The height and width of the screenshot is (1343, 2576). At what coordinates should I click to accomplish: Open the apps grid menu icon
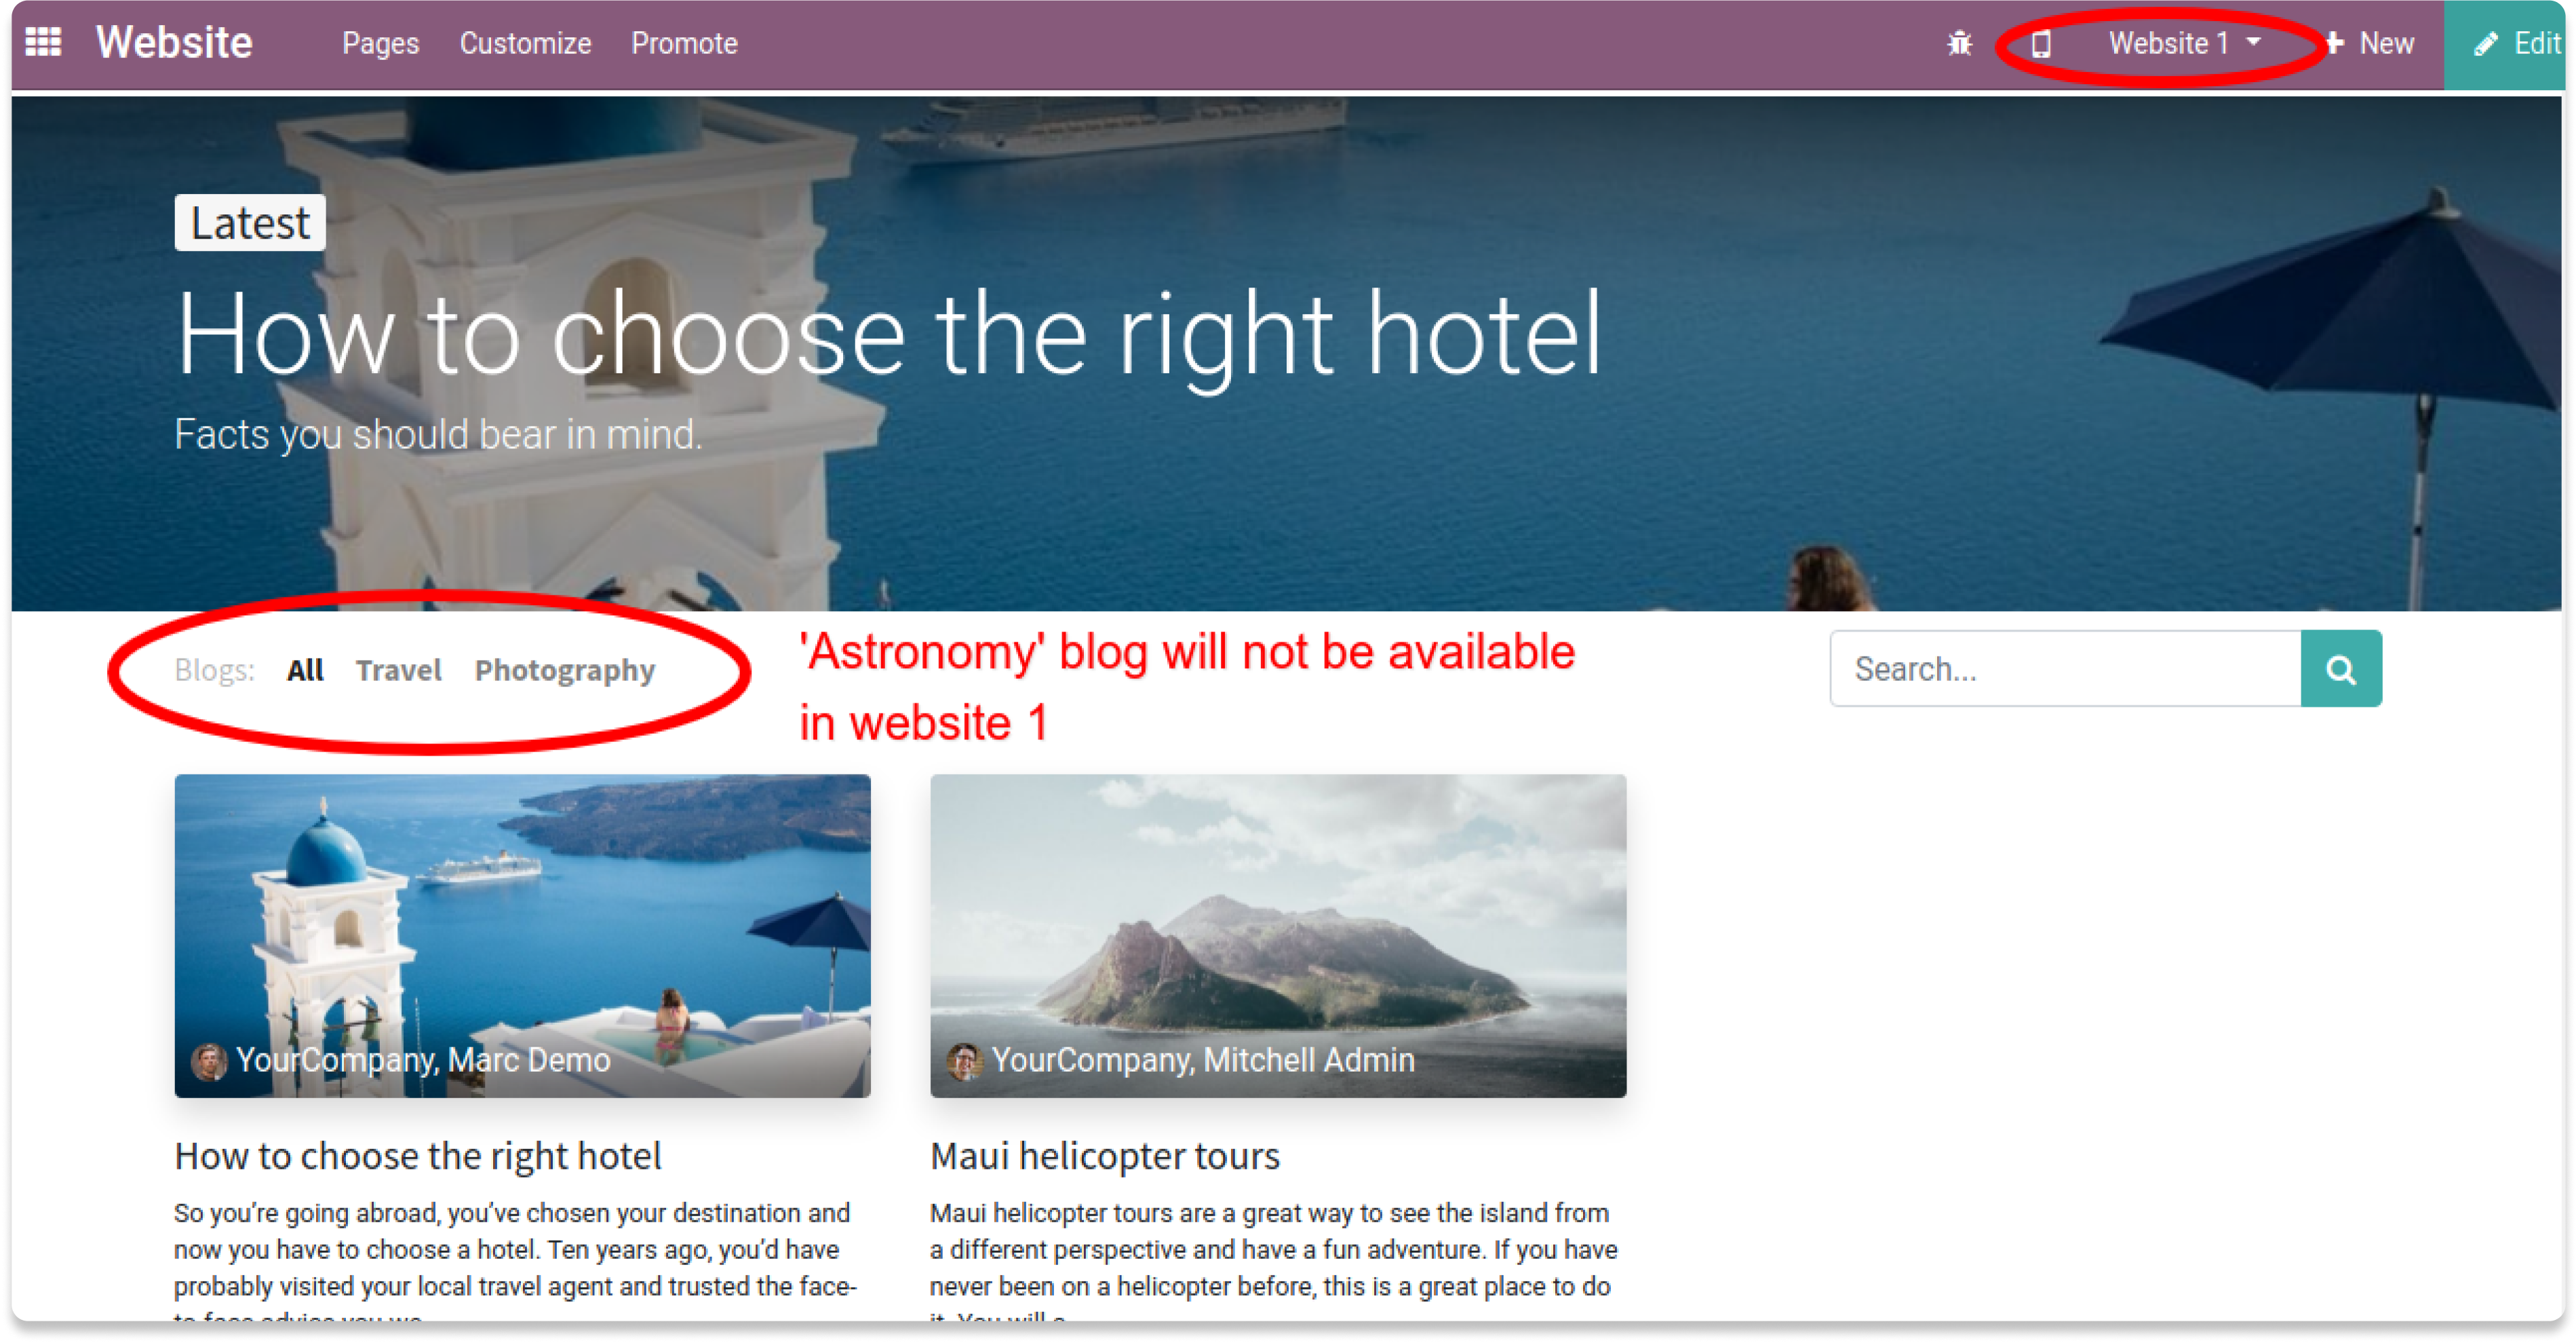(x=43, y=42)
